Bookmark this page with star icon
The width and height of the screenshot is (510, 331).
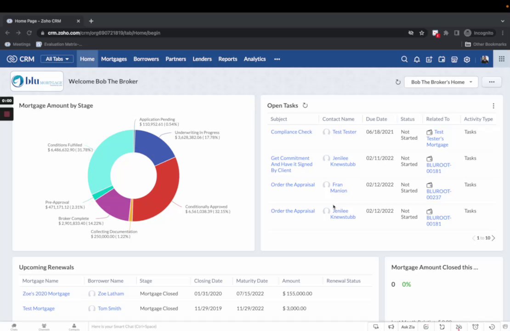pyautogui.click(x=422, y=33)
